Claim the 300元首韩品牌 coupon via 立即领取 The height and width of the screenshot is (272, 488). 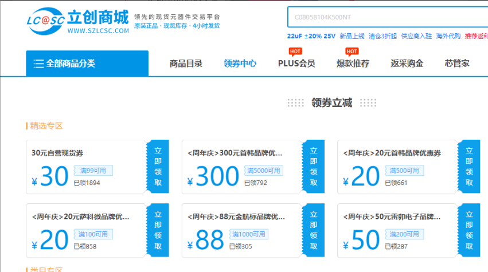pos(313,167)
